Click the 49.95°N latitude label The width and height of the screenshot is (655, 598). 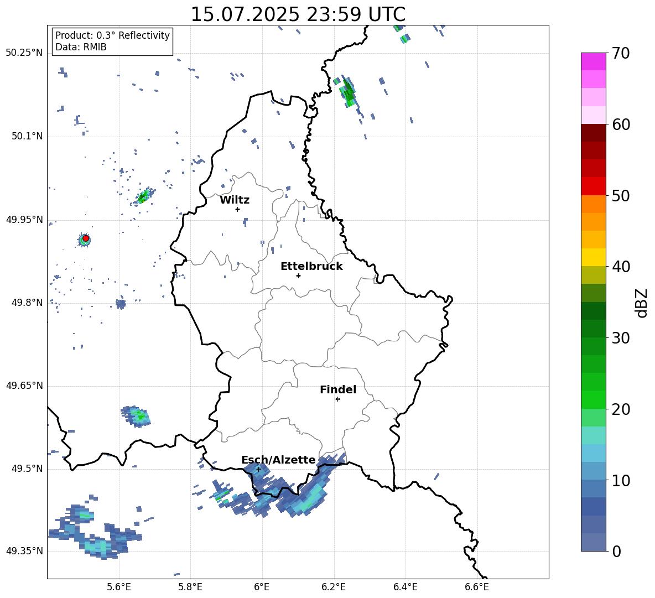tap(24, 220)
